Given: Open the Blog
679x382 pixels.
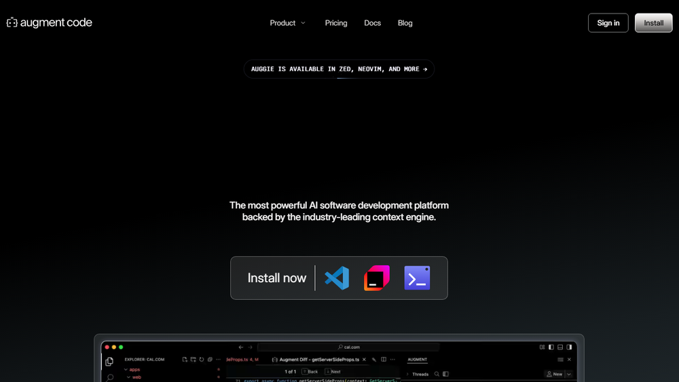Looking at the screenshot, I should (405, 23).
